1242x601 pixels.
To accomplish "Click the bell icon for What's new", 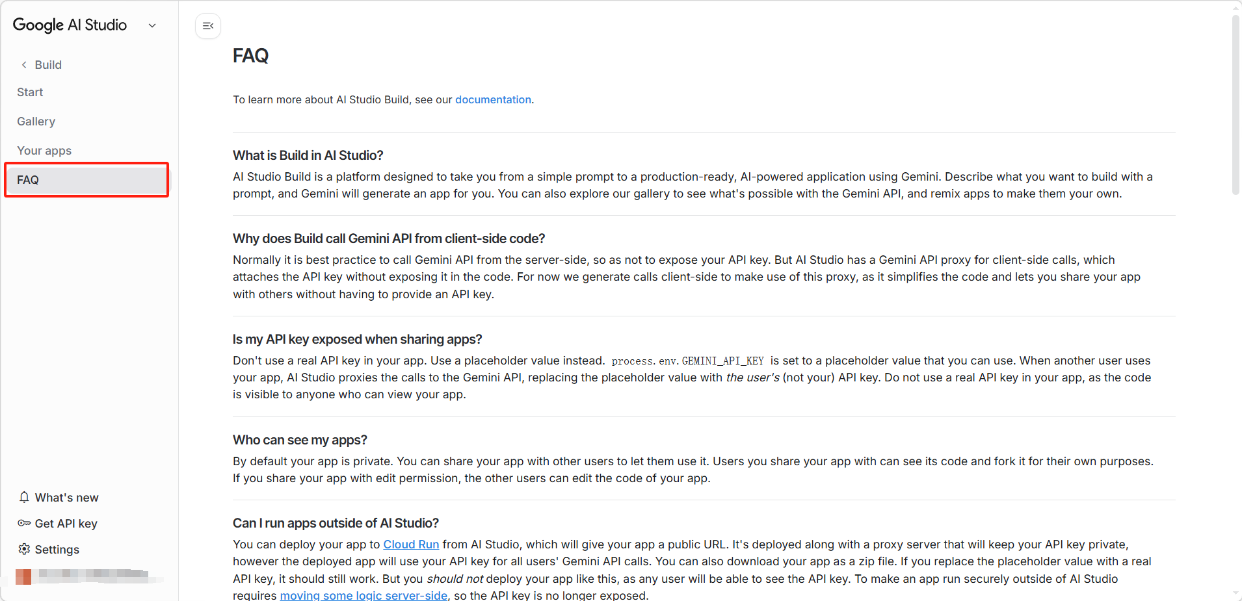I will tap(24, 497).
